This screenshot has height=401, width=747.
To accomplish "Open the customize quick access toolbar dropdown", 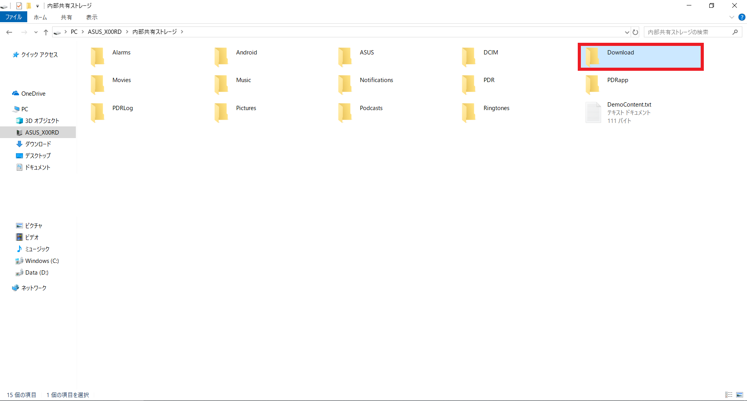I will click(38, 6).
